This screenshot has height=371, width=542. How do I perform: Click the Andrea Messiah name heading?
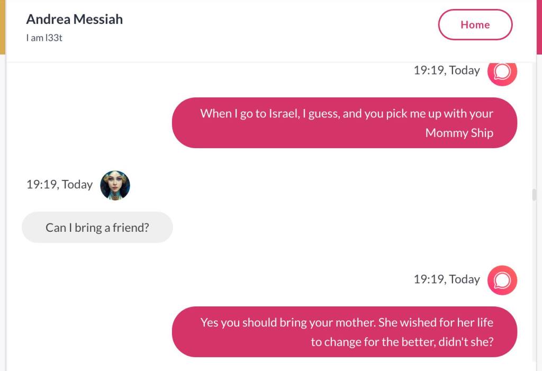[x=75, y=20]
